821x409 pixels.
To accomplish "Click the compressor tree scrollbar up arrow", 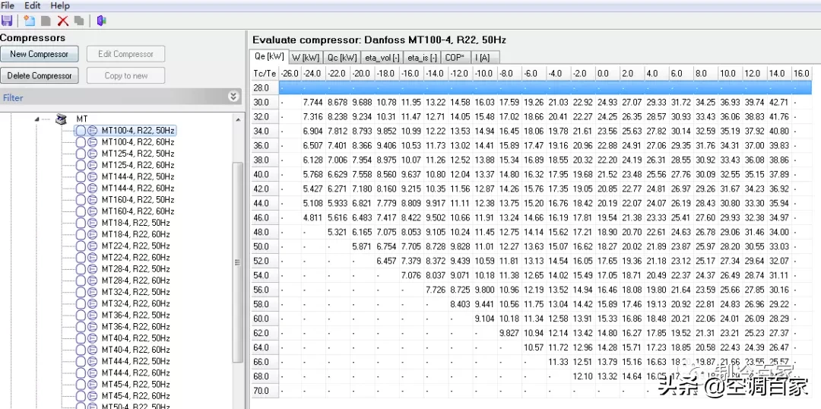I will (238, 120).
